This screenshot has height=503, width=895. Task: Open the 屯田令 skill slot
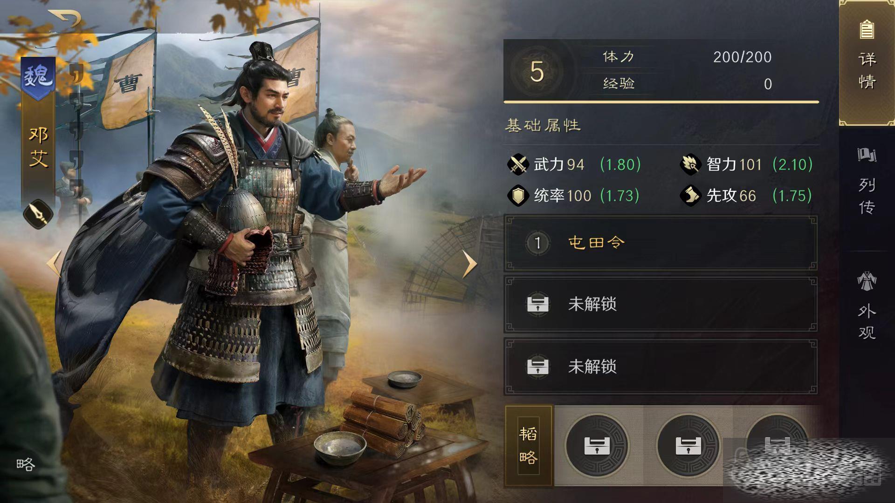(660, 243)
